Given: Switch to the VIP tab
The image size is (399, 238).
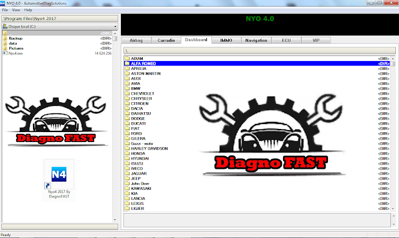Looking at the screenshot, I should click(316, 40).
